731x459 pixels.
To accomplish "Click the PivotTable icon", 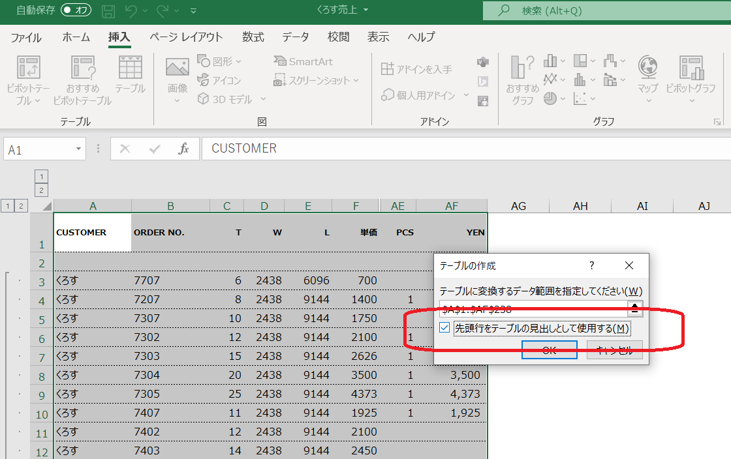I will [29, 67].
